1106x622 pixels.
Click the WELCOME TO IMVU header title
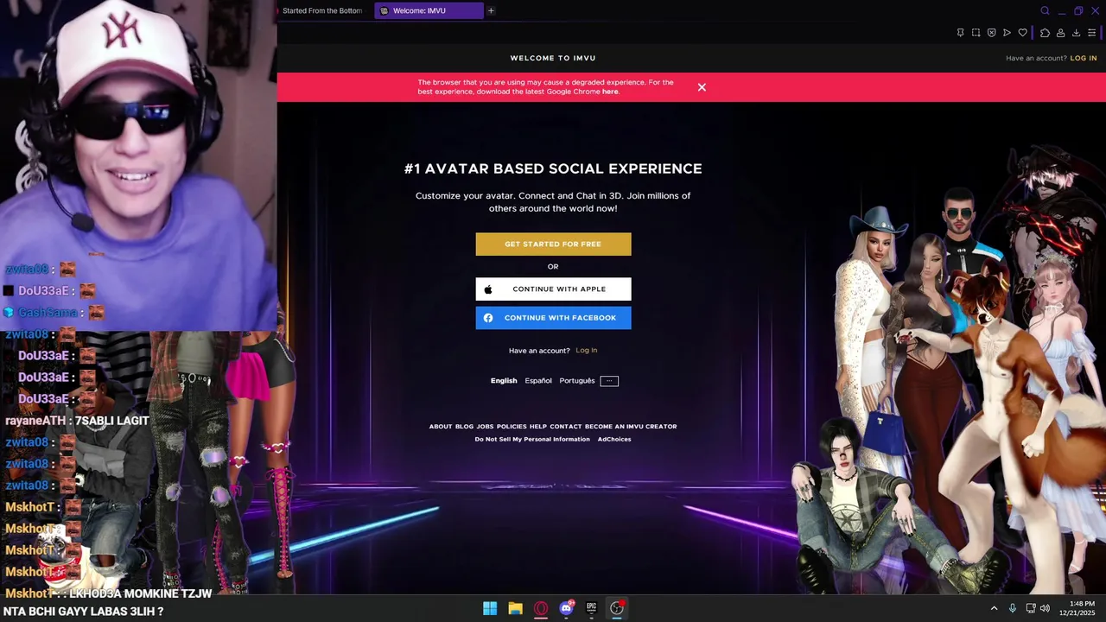coord(553,58)
